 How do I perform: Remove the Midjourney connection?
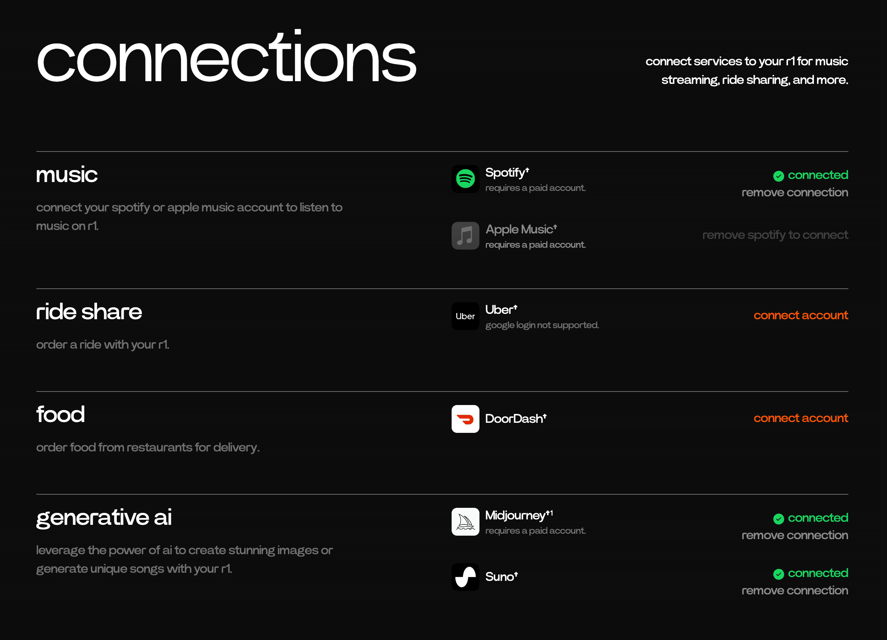point(794,535)
